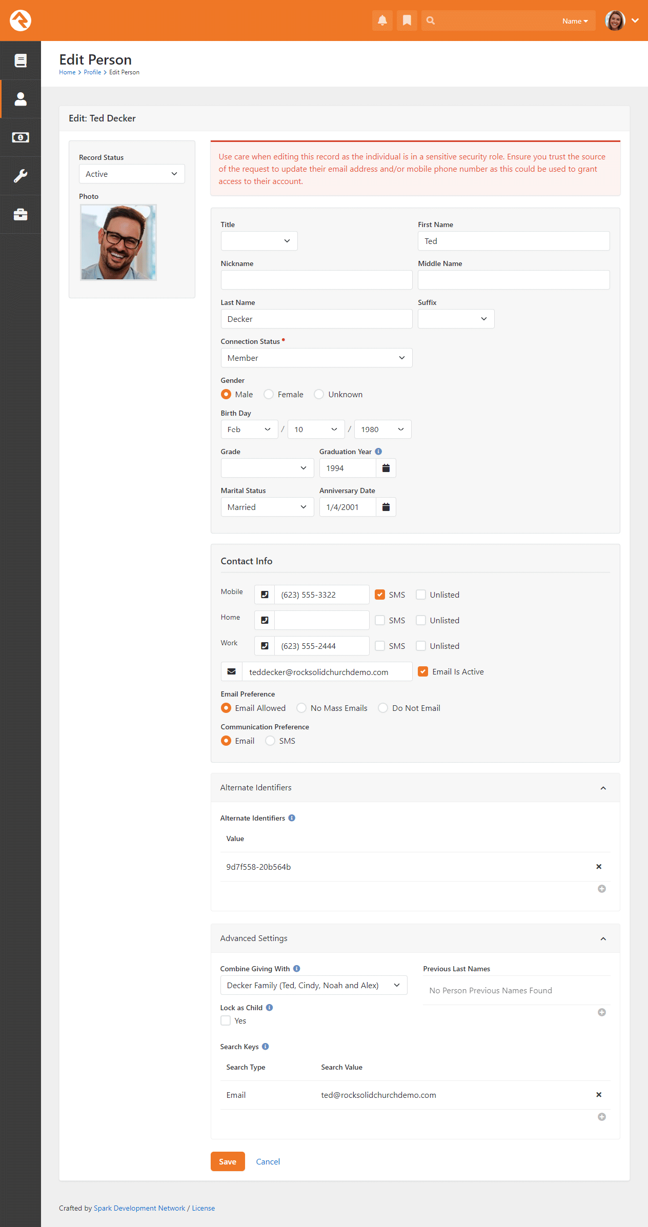This screenshot has height=1227, width=648.
Task: Open Record Status dropdown
Action: click(x=132, y=174)
